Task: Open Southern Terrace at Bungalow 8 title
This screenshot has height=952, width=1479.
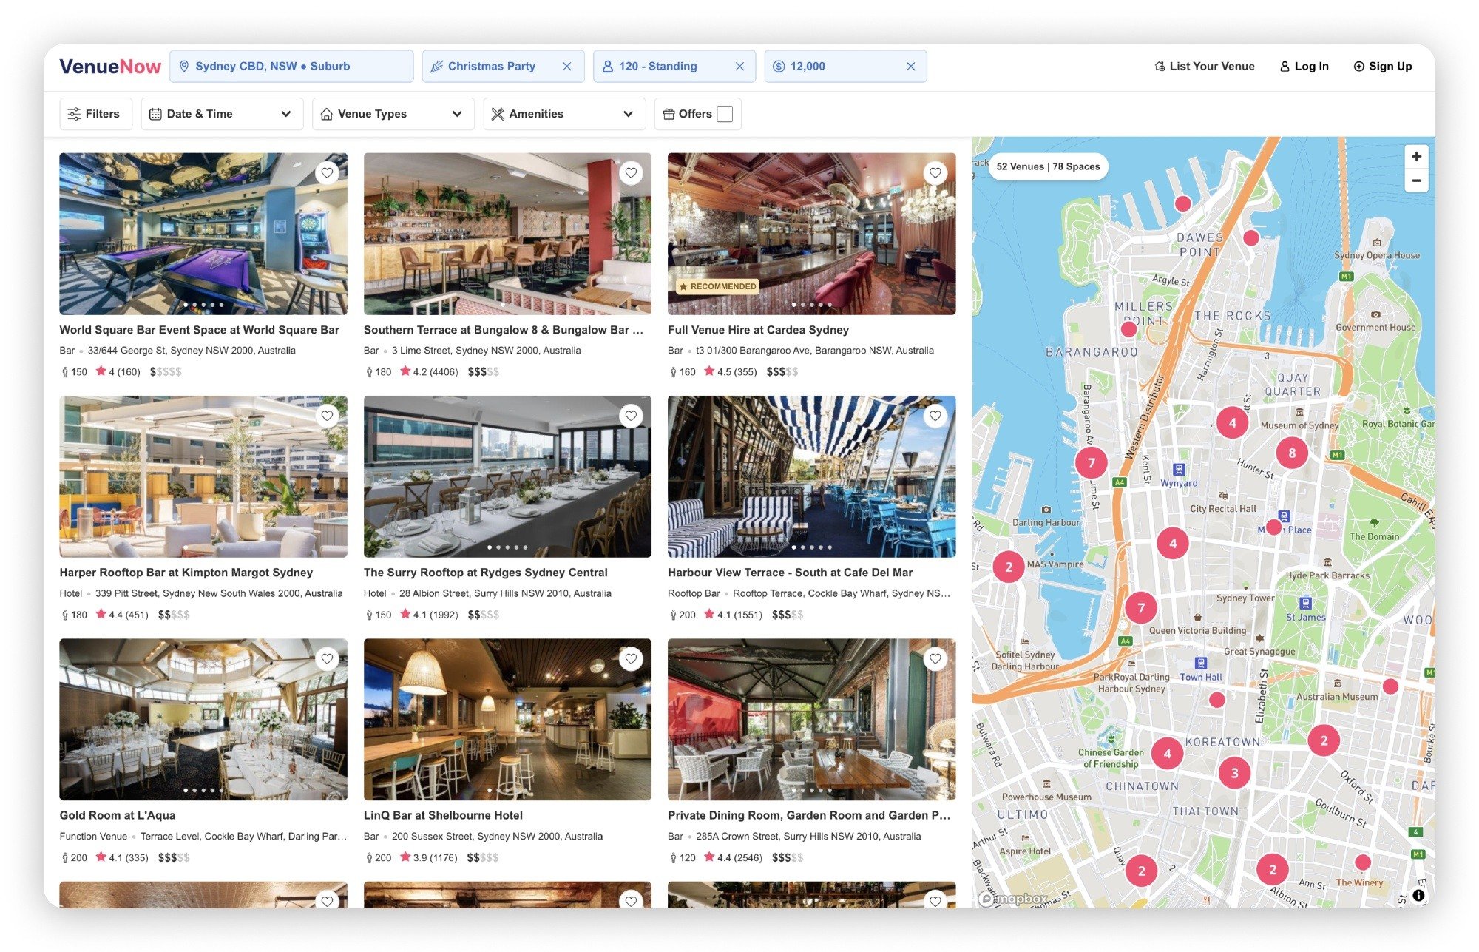Action: [x=504, y=330]
